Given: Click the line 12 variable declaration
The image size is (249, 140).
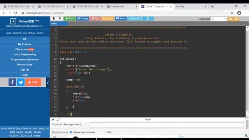Looking at the screenshot, I should point(81,66).
